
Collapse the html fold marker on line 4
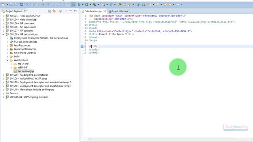point(87,25)
